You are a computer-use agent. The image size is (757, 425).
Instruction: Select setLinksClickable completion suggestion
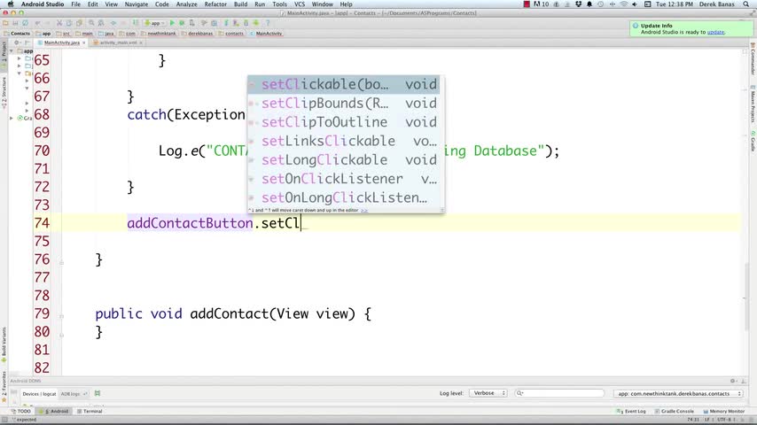click(344, 141)
